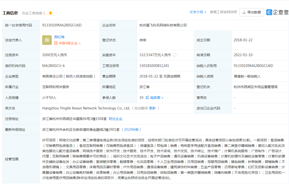Open the trend chart icon beside 参保人数

147,97
